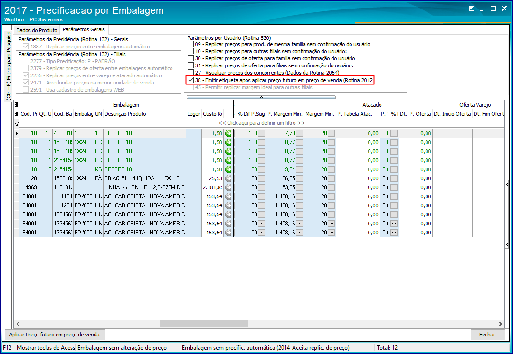The image size is (513, 354).
Task: Click the horizontal scrollbar thumb
Action: [204, 324]
